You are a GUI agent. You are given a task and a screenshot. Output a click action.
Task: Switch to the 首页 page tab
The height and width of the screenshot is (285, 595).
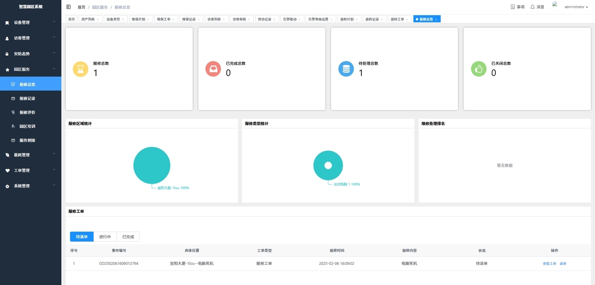click(71, 19)
